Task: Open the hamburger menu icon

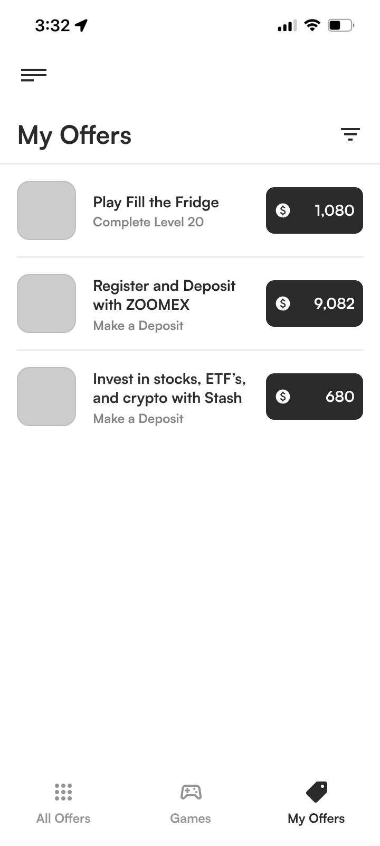Action: (x=34, y=75)
